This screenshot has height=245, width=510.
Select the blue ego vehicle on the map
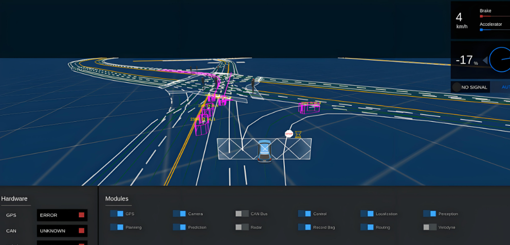tap(264, 151)
